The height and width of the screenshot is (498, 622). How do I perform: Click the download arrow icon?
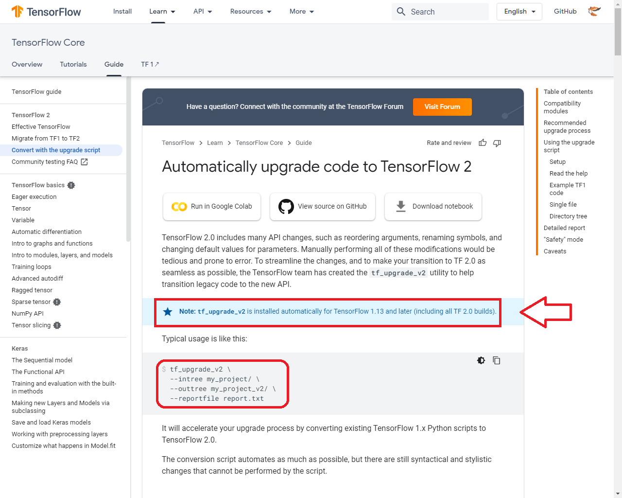pyautogui.click(x=401, y=206)
